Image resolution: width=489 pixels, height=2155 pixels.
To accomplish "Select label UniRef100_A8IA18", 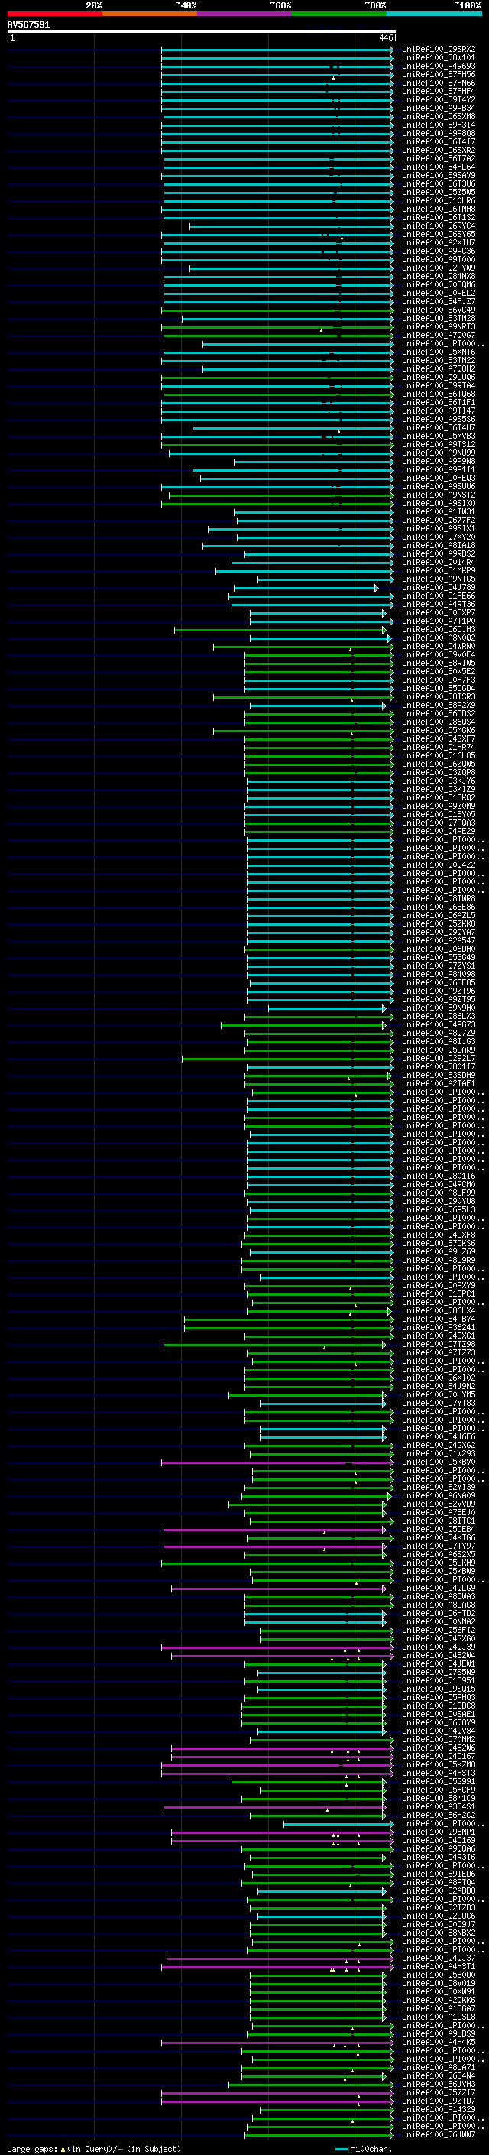I will 439,546.
